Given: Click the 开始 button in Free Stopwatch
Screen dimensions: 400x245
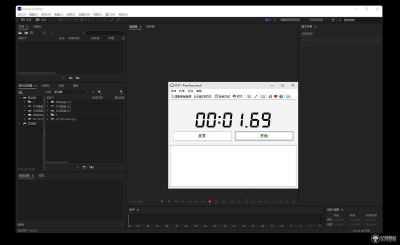Looking at the screenshot, I should point(264,136).
